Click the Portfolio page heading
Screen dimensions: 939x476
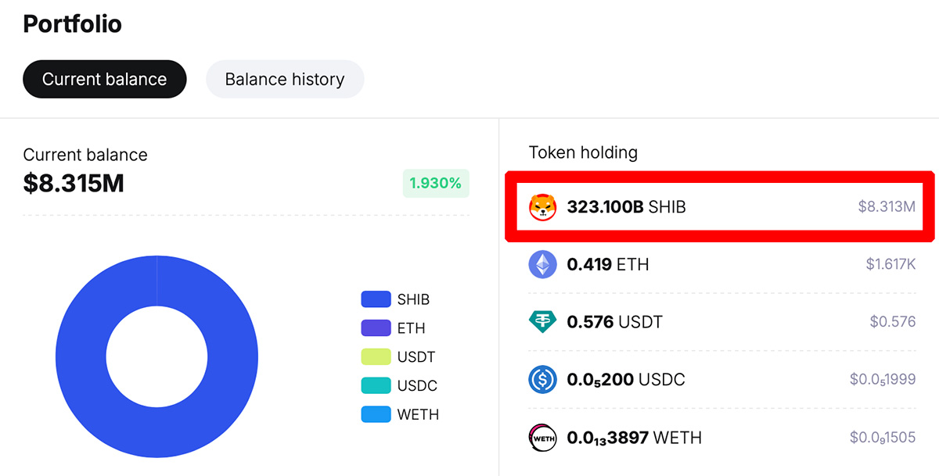point(72,24)
